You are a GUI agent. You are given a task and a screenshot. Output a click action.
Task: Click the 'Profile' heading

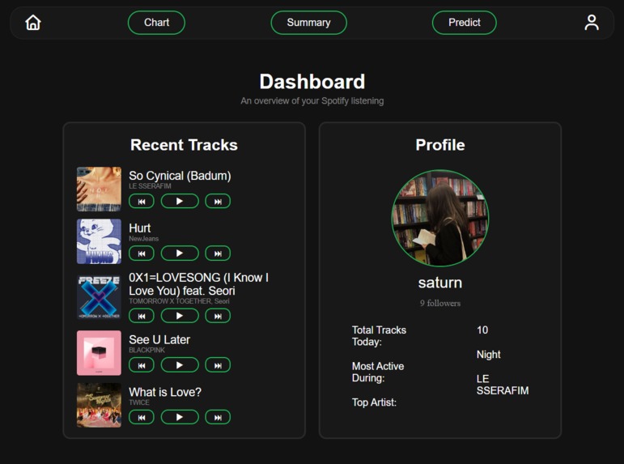(440, 145)
